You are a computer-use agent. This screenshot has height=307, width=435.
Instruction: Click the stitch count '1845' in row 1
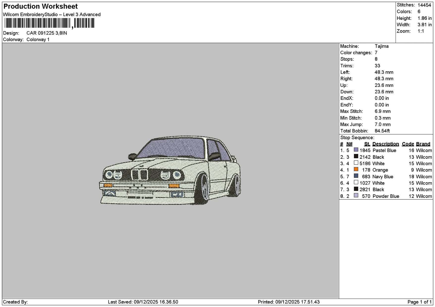tap(365, 150)
